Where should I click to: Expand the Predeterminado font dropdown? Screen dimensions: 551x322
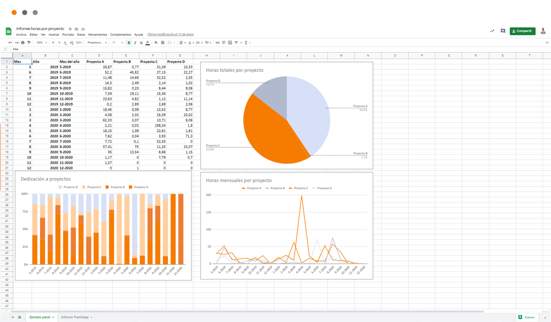[x=97, y=43]
